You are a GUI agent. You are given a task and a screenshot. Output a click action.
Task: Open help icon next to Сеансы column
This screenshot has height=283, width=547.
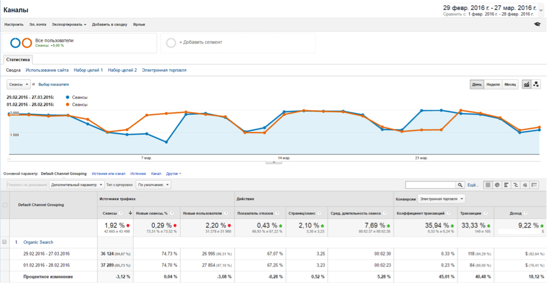[121, 213]
